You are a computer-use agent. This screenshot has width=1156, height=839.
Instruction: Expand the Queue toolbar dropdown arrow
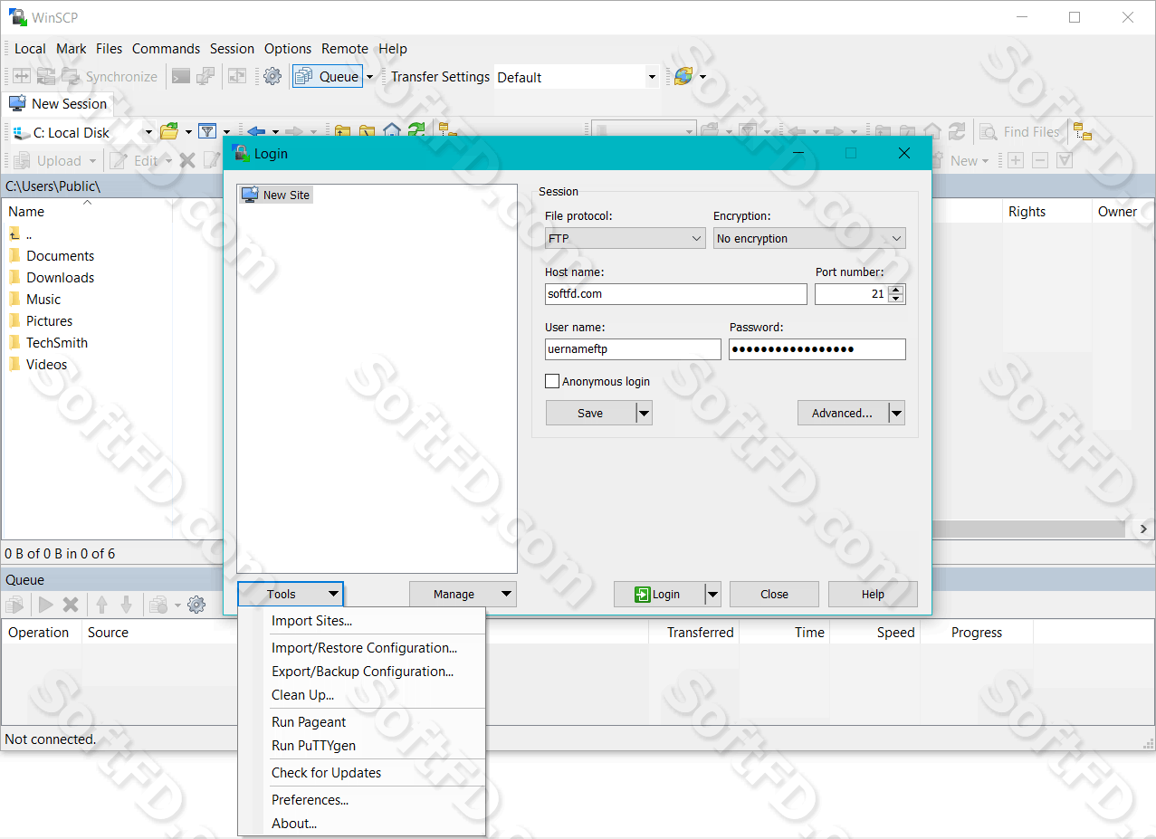[369, 77]
